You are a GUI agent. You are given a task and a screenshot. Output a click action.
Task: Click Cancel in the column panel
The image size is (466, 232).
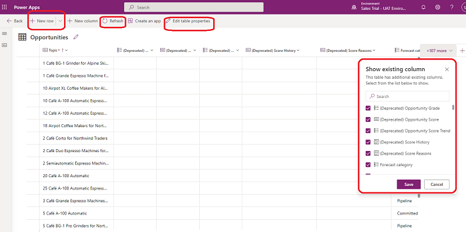[x=436, y=184]
